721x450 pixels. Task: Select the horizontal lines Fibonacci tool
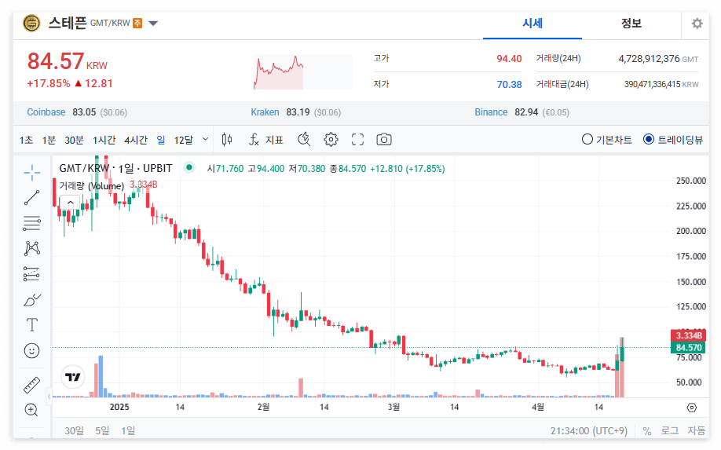pos(31,223)
